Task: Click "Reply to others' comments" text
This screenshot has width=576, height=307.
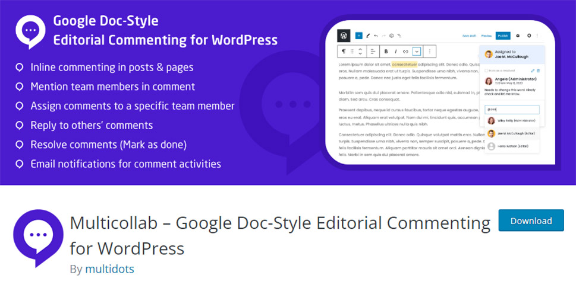Action: [x=92, y=125]
